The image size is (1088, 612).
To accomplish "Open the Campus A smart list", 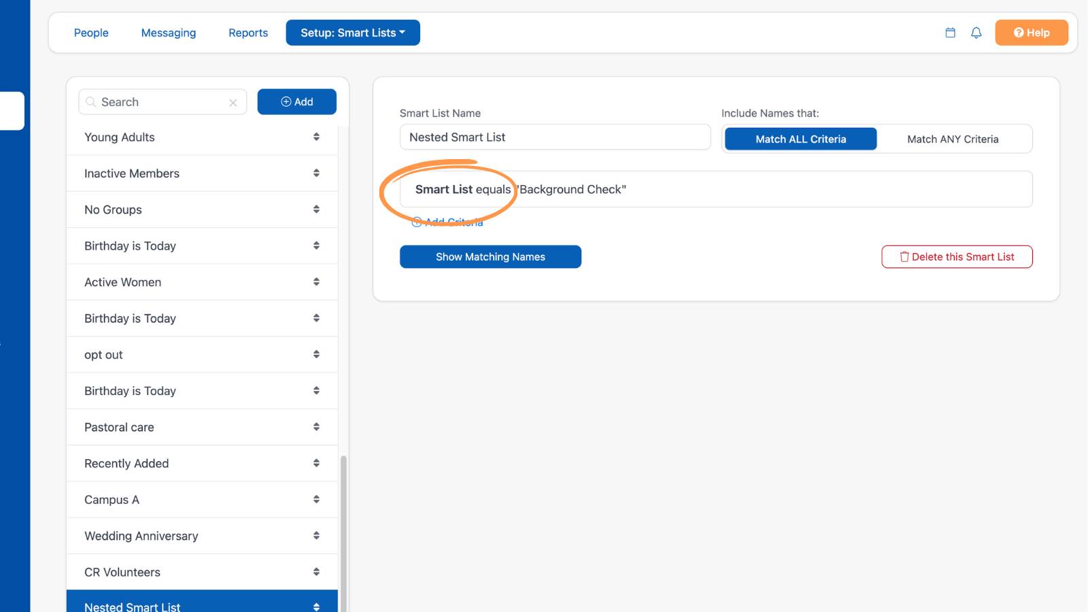I will point(202,500).
